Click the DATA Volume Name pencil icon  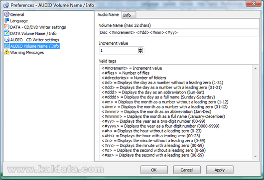coord(7,33)
